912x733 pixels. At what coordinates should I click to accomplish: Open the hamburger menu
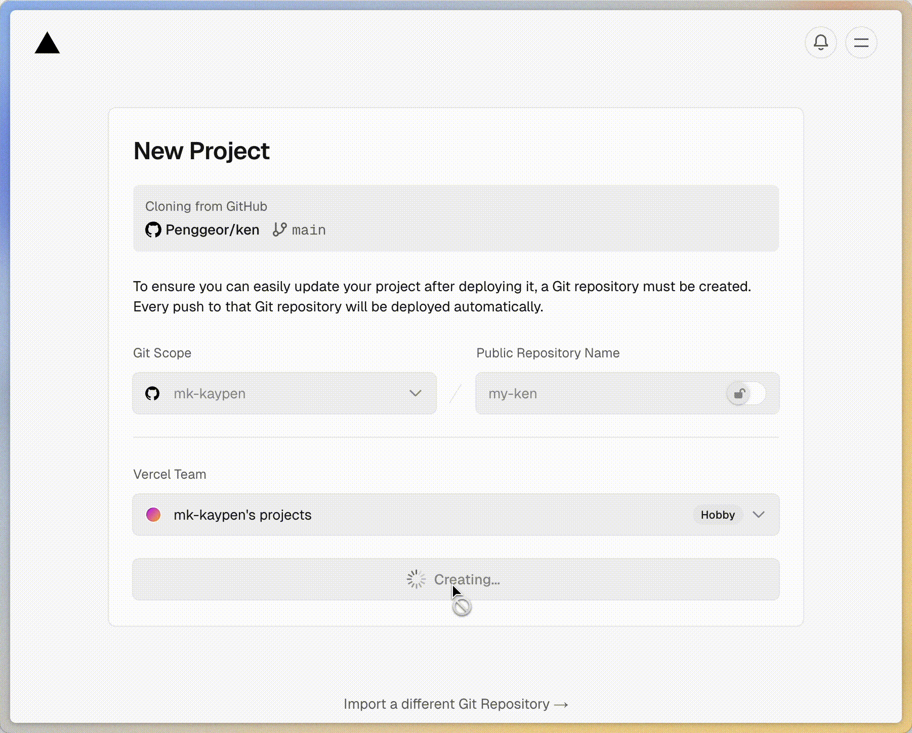point(861,42)
